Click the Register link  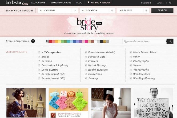pos(146,3)
